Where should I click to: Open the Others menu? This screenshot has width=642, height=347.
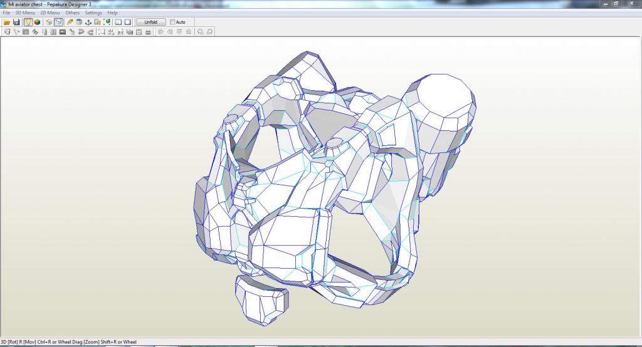73,13
